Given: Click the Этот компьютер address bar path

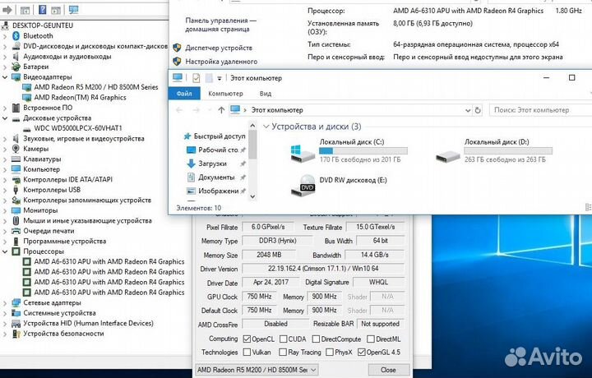Looking at the screenshot, I should (x=277, y=110).
